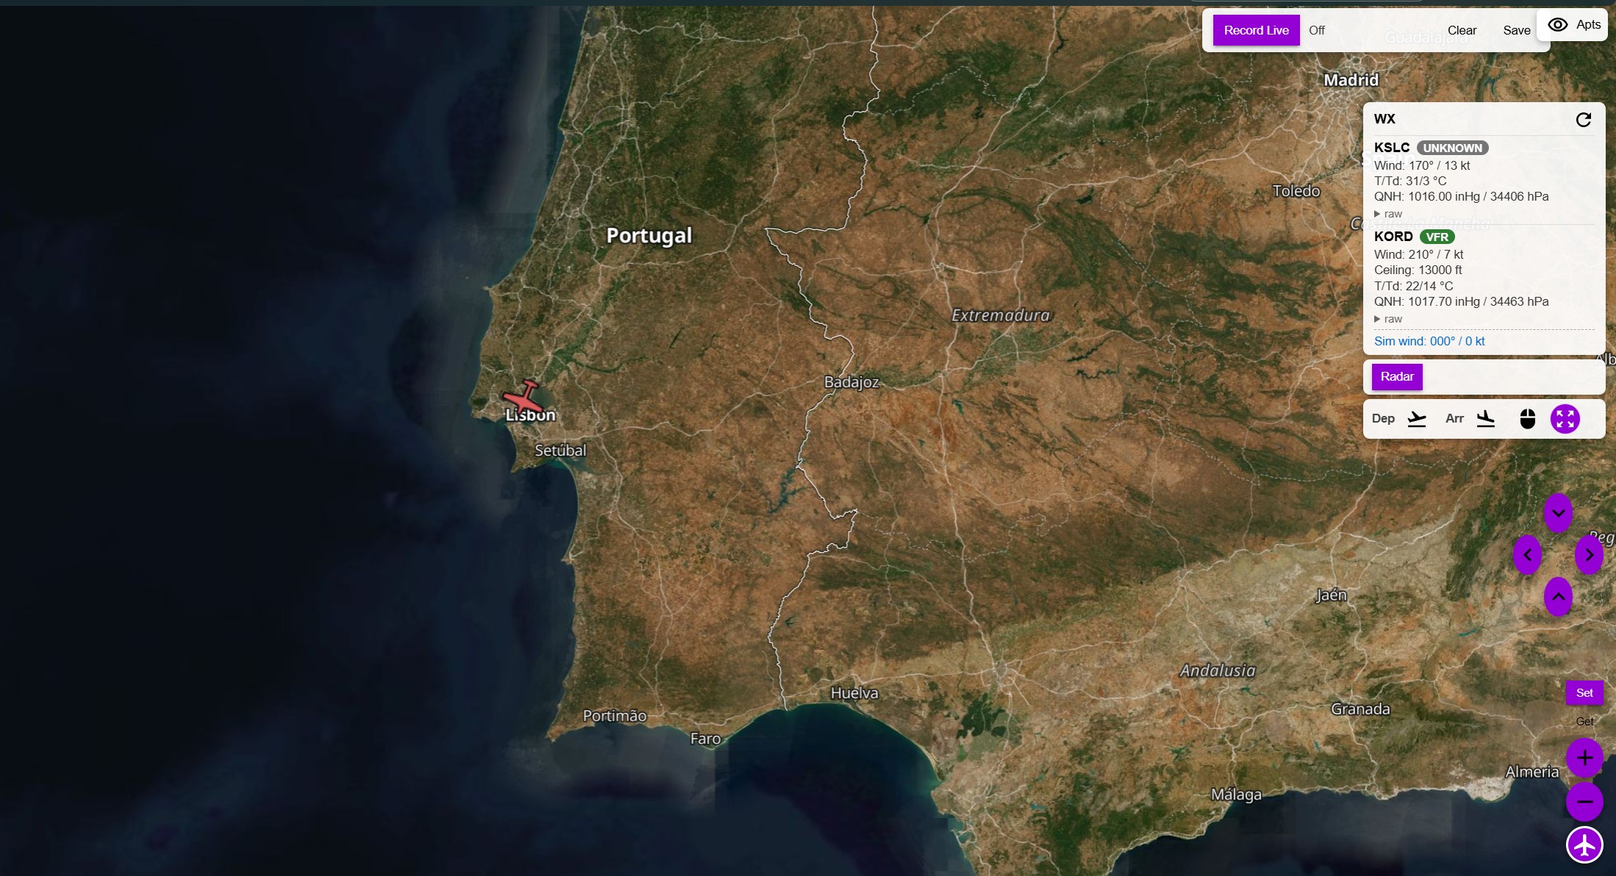Zoom out with the minus button

click(1584, 801)
